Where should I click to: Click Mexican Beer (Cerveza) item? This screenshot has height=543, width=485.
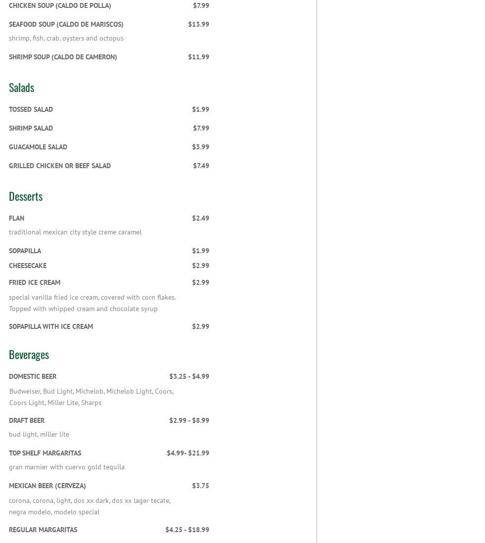pos(48,486)
